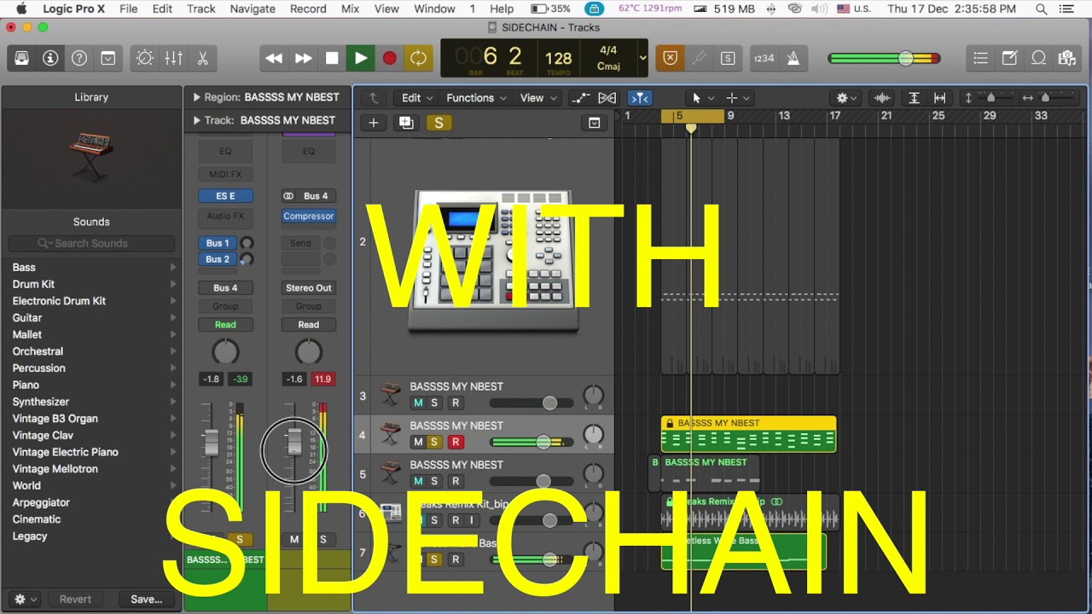Click the Revert button in Library
Image resolution: width=1092 pixels, height=614 pixels.
(75, 599)
